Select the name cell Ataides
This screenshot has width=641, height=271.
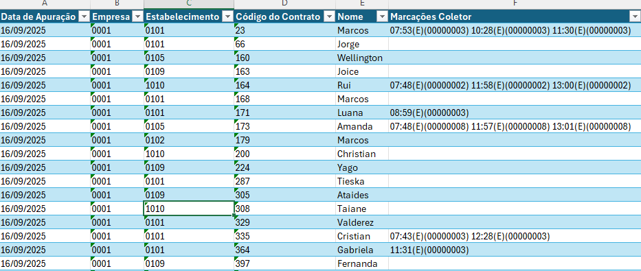point(362,195)
